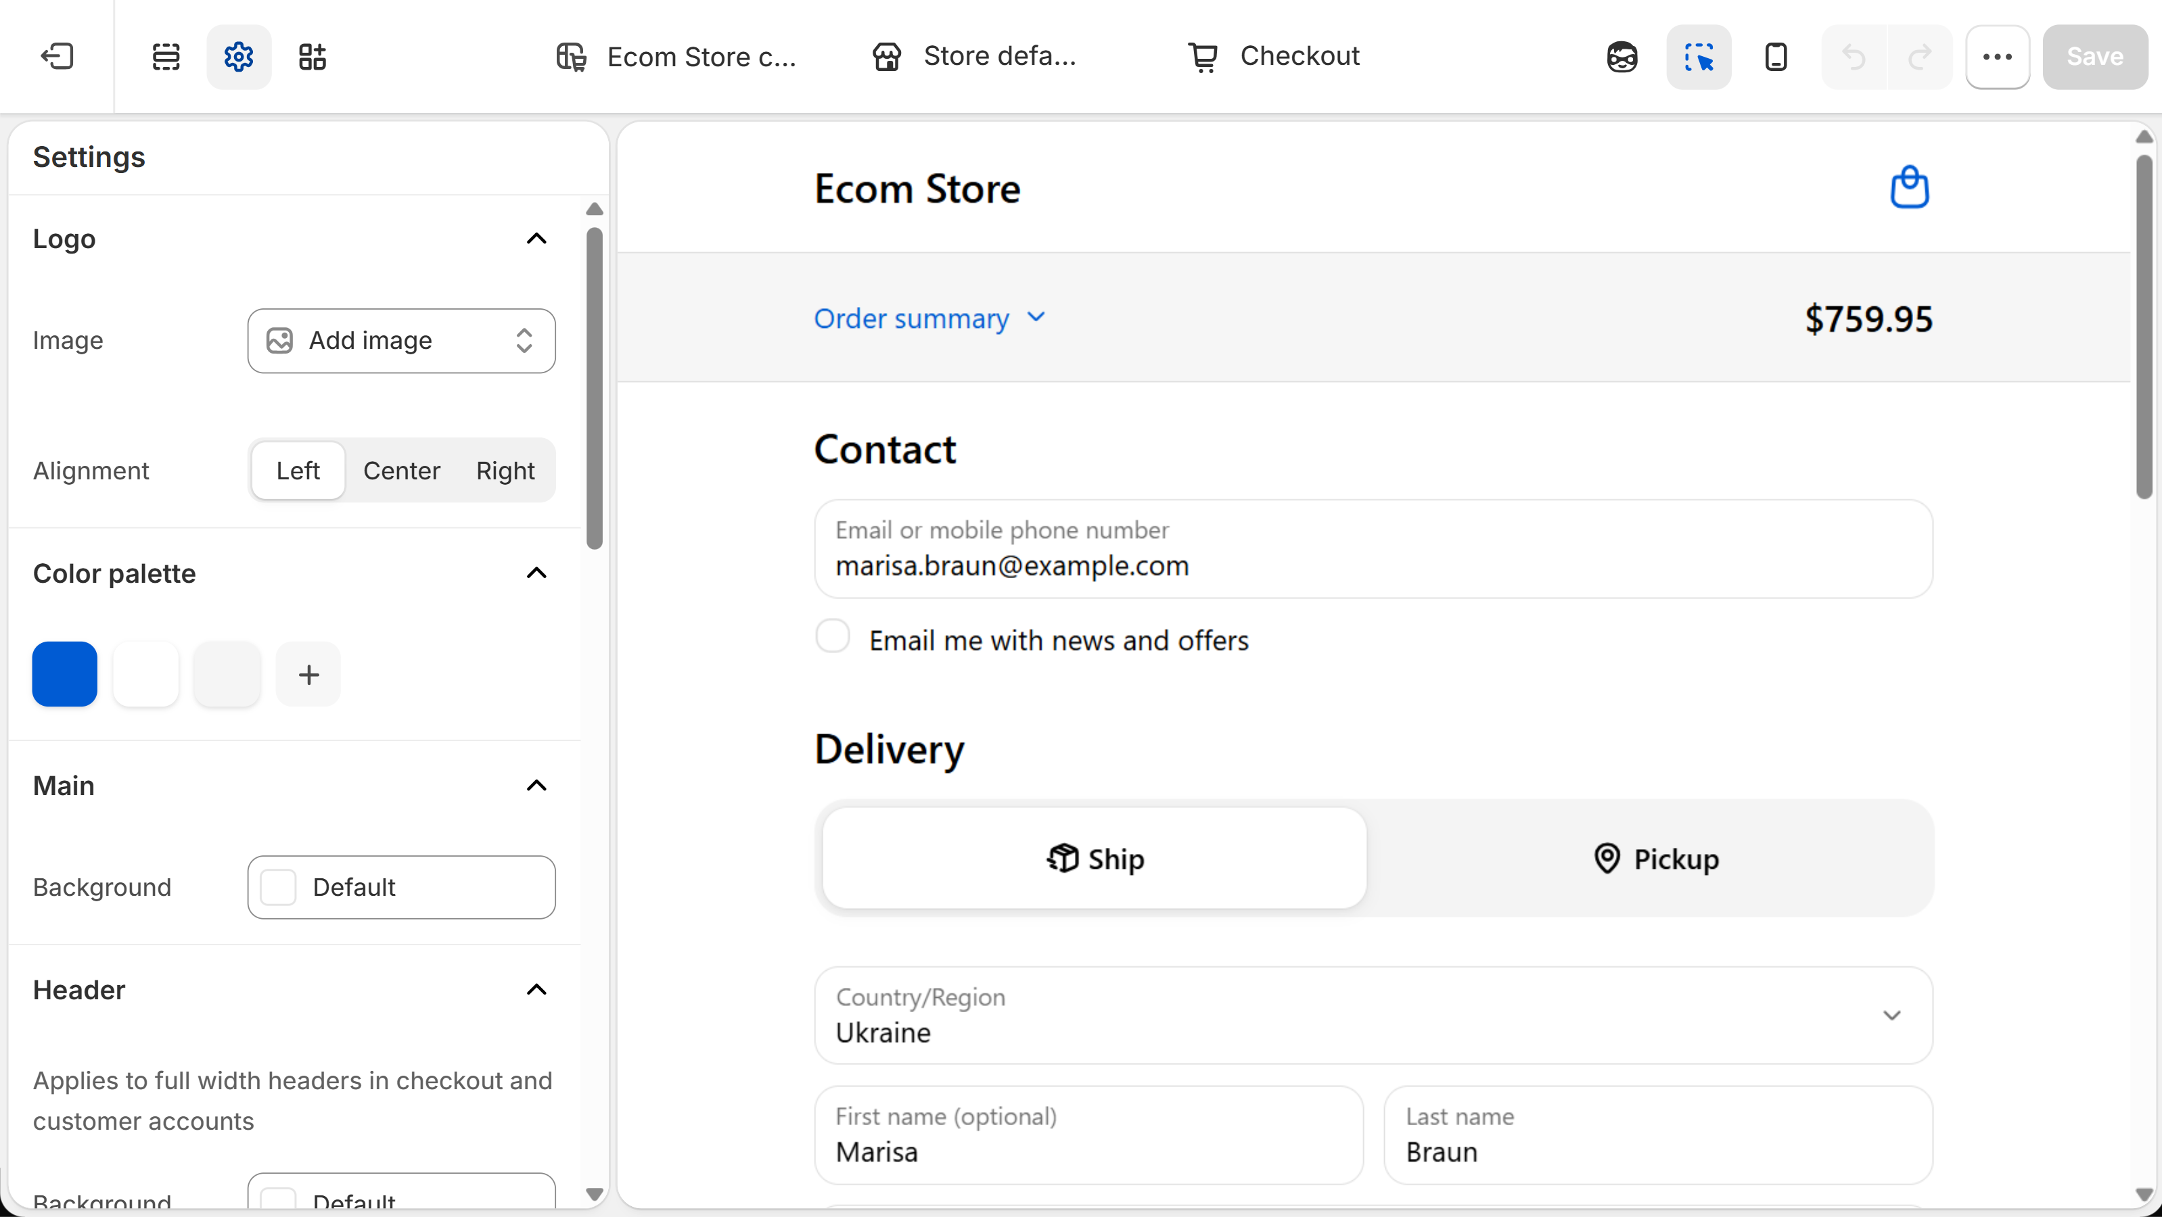
Task: Click the shopping bag cart icon
Action: coord(1910,187)
